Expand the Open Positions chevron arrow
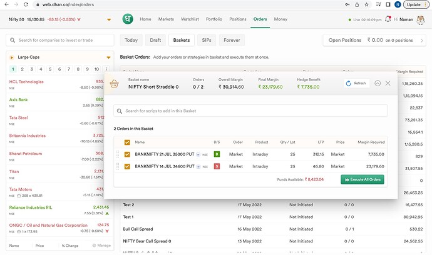432x255 pixels. tap(421, 41)
